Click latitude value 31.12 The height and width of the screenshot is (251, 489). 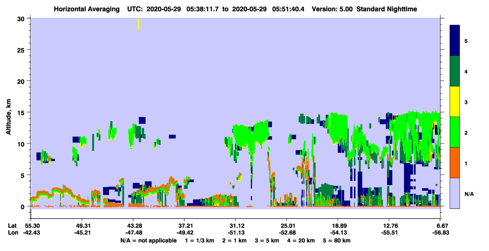pos(235,226)
